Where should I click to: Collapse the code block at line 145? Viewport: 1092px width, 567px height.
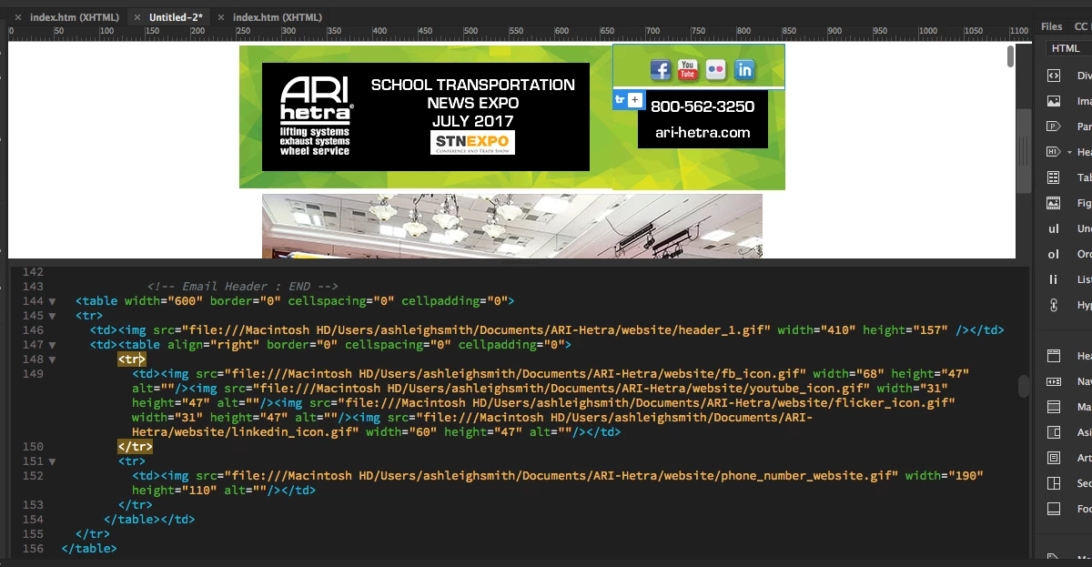click(x=52, y=316)
